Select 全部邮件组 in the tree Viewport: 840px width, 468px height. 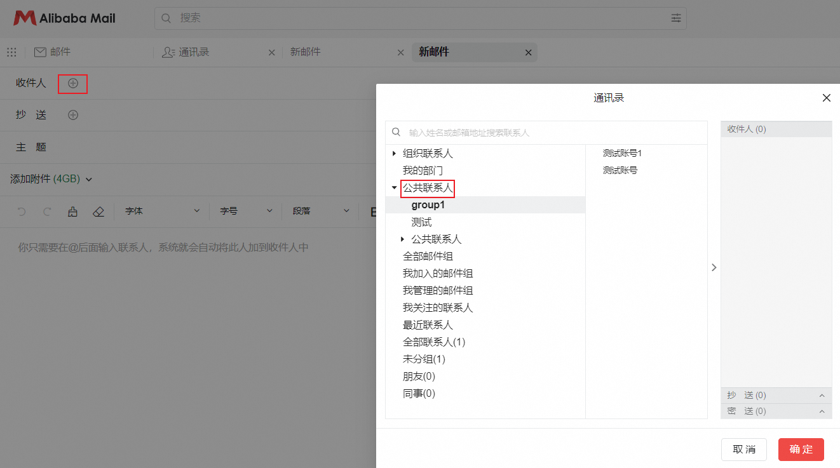click(428, 257)
